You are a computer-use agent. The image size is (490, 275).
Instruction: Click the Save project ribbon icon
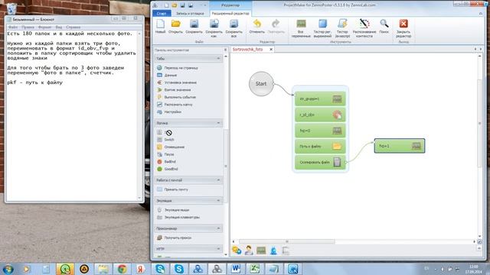(x=194, y=26)
